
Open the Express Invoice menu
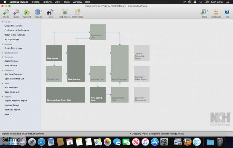[x=19, y=2]
